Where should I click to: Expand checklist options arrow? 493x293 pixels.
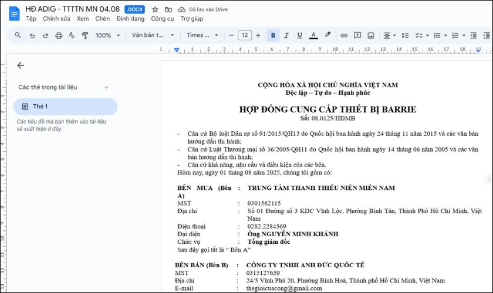427,36
